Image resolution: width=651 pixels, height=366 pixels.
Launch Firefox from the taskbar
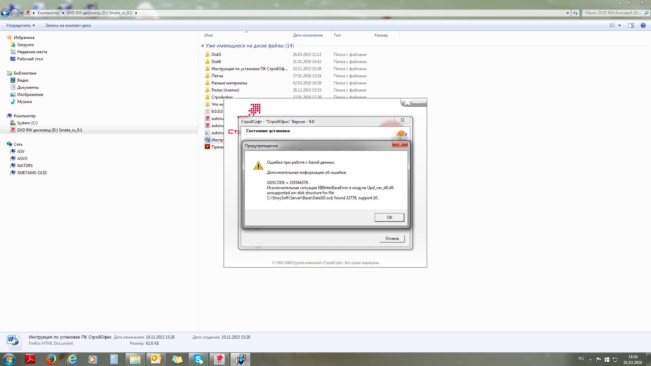[51, 359]
